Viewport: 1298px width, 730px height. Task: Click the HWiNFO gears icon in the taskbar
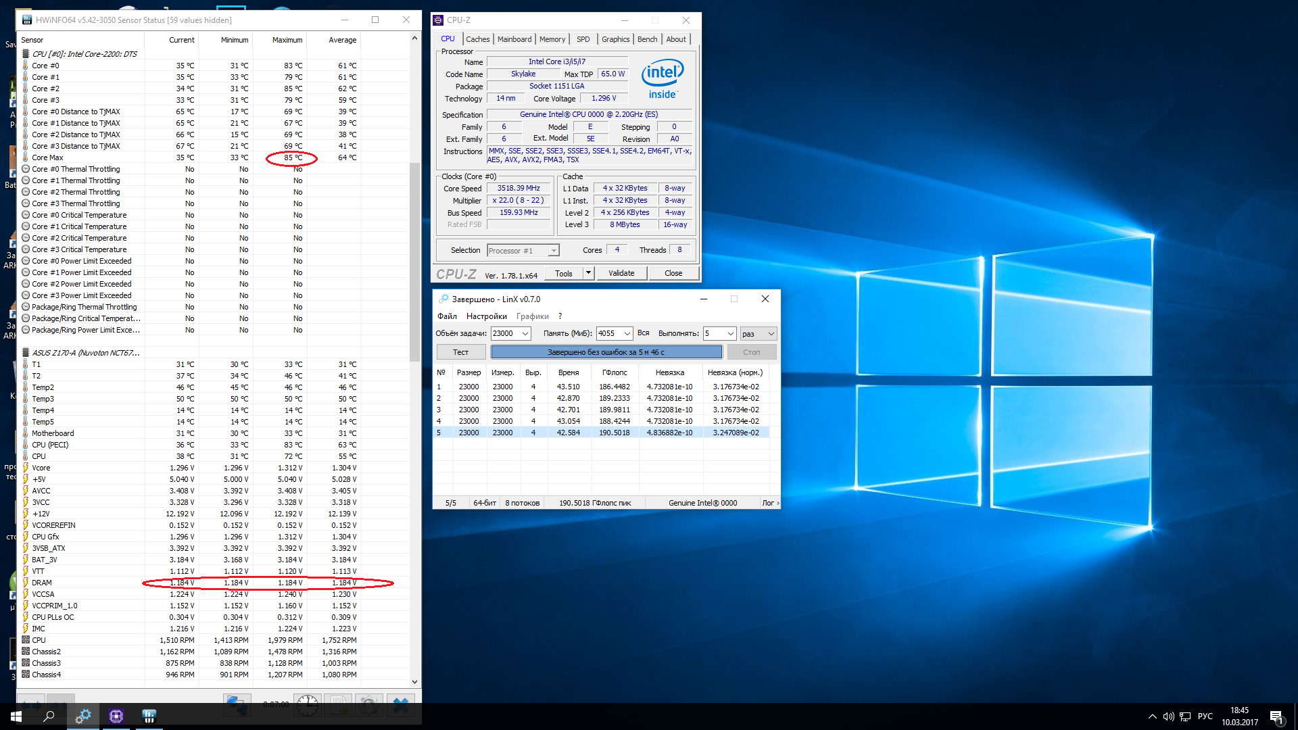pos(83,716)
